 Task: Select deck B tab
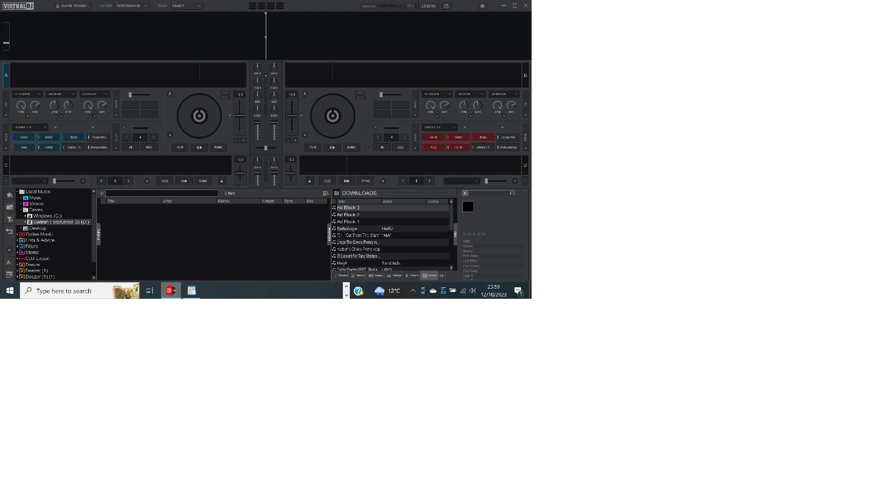[x=525, y=75]
